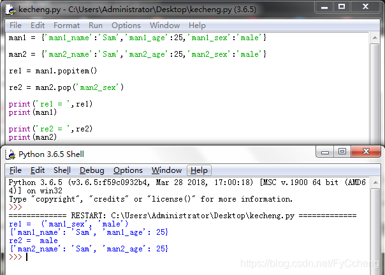Click the code line 'print(man1)'
The height and width of the screenshot is (275, 385).
(33, 112)
